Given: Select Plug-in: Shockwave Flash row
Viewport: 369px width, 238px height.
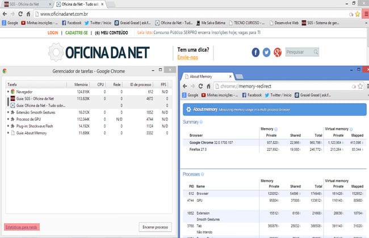Looking at the screenshot, I should [89, 126].
